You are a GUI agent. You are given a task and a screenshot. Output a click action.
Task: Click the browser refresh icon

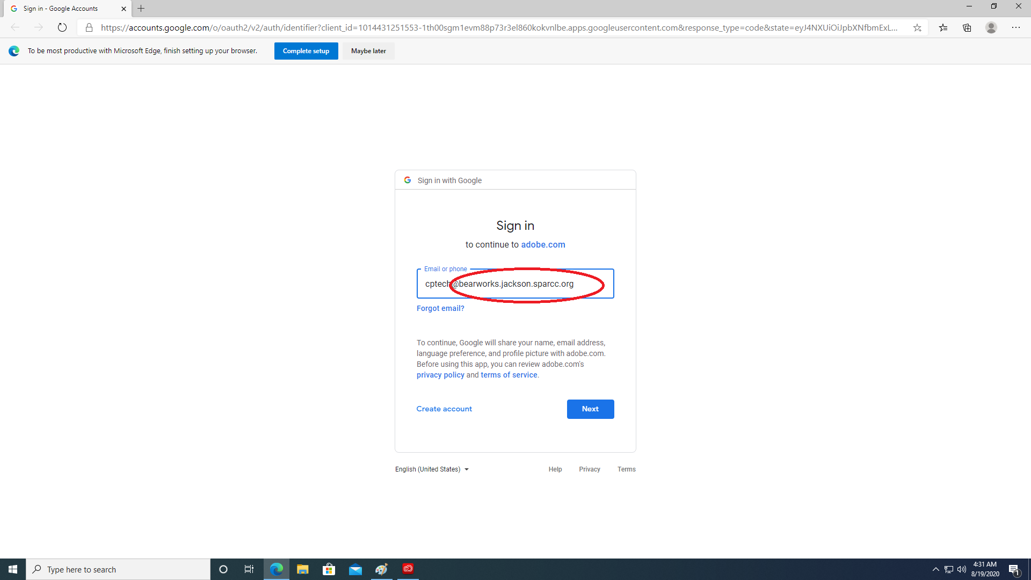click(62, 27)
